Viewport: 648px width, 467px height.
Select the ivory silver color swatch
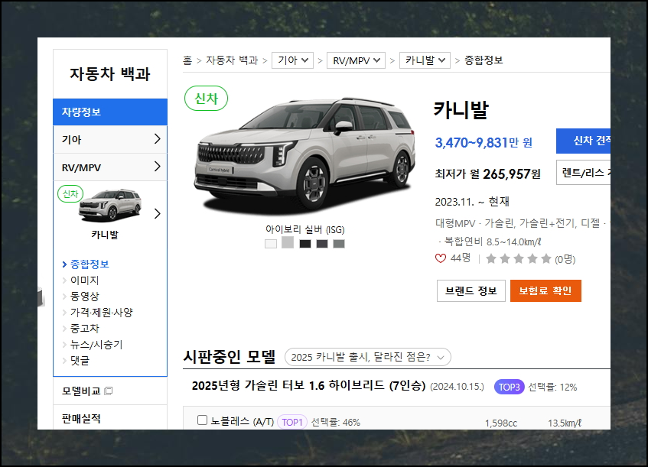coord(288,242)
